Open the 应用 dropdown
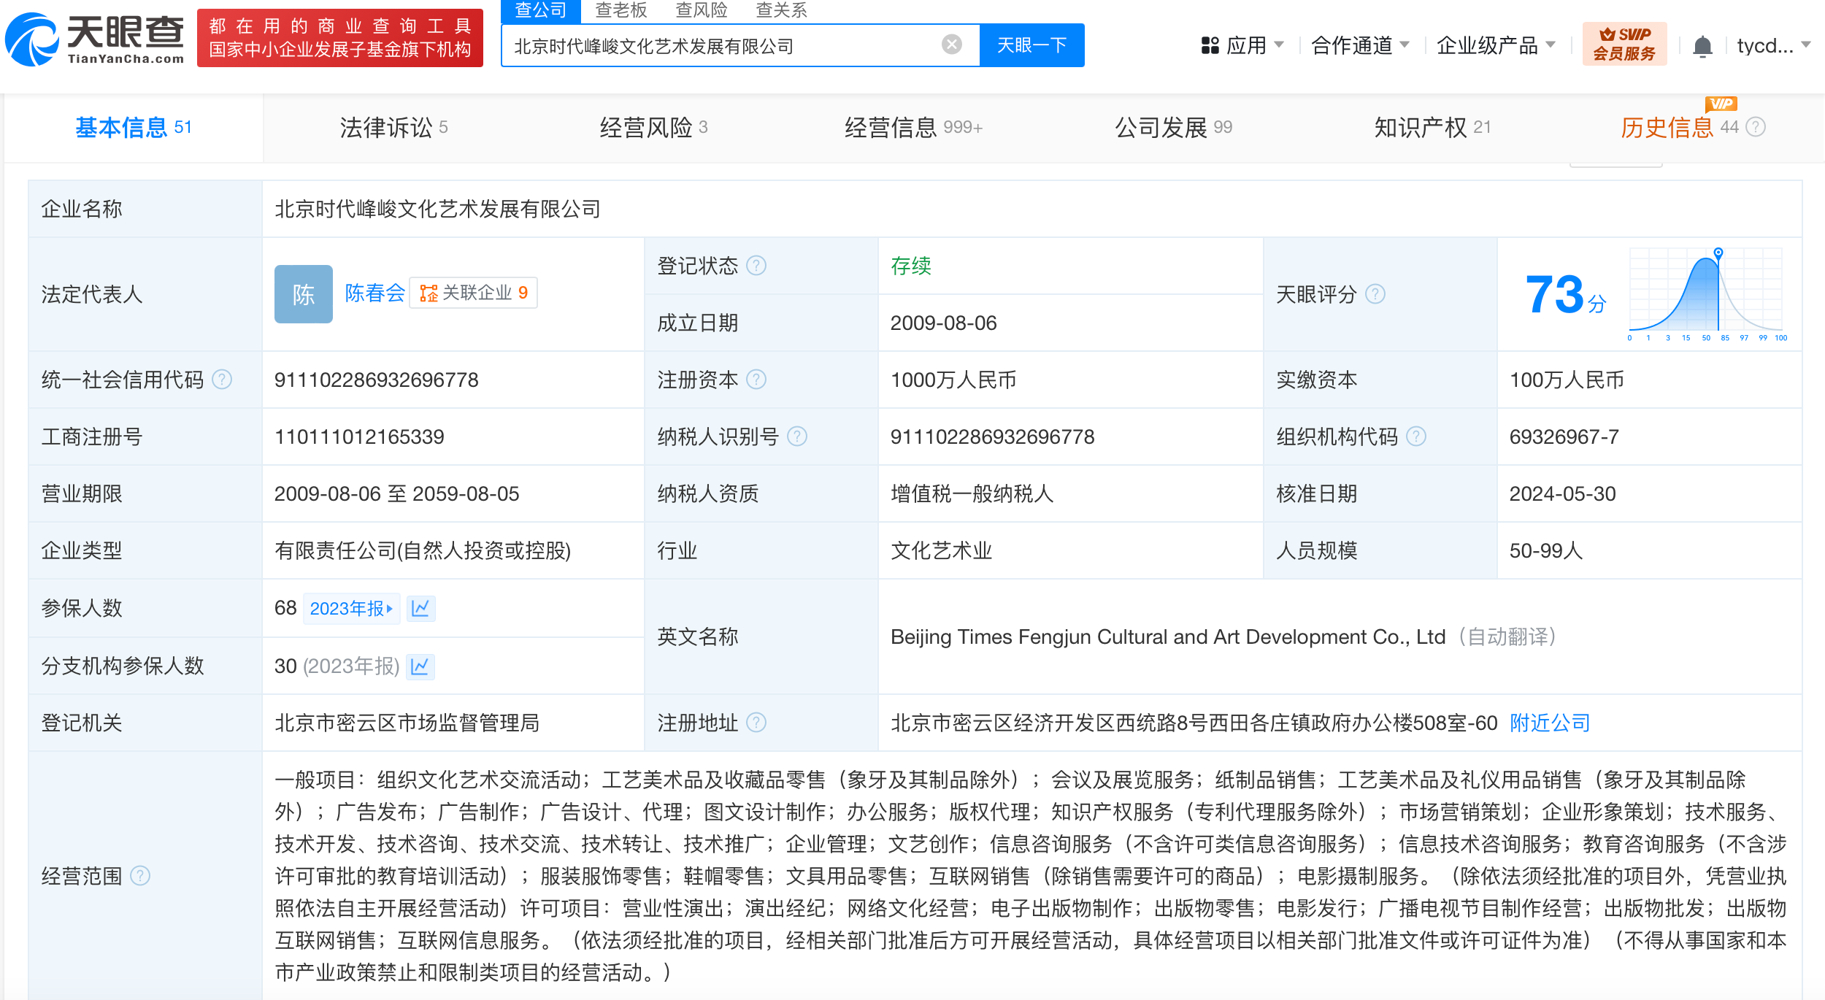 point(1242,45)
